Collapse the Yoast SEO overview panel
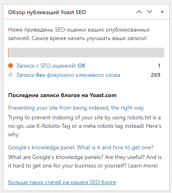 162,12
